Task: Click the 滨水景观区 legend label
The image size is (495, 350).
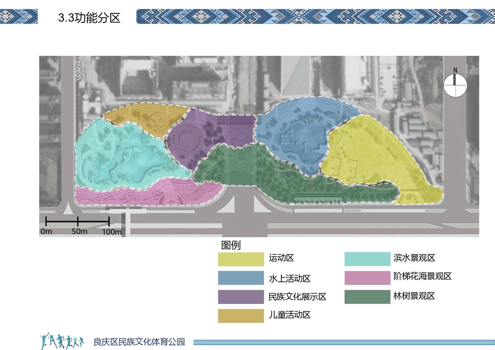Action: [x=414, y=258]
